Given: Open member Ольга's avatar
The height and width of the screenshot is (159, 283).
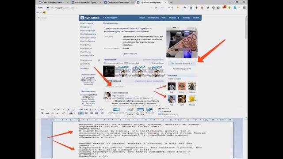Looking at the screenshot, I should point(182,87).
